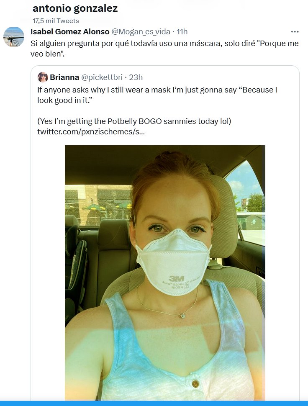Click the 17,5 mil Tweets count
Viewport: 308px width, 406px height.
point(56,21)
